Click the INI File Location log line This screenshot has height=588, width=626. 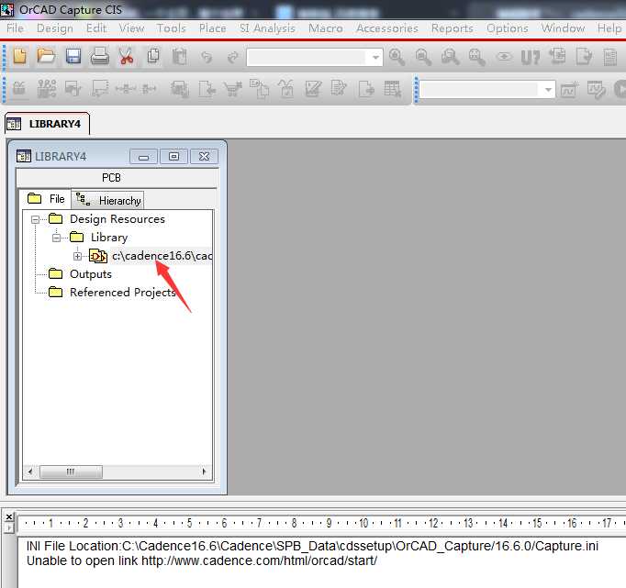tap(312, 546)
